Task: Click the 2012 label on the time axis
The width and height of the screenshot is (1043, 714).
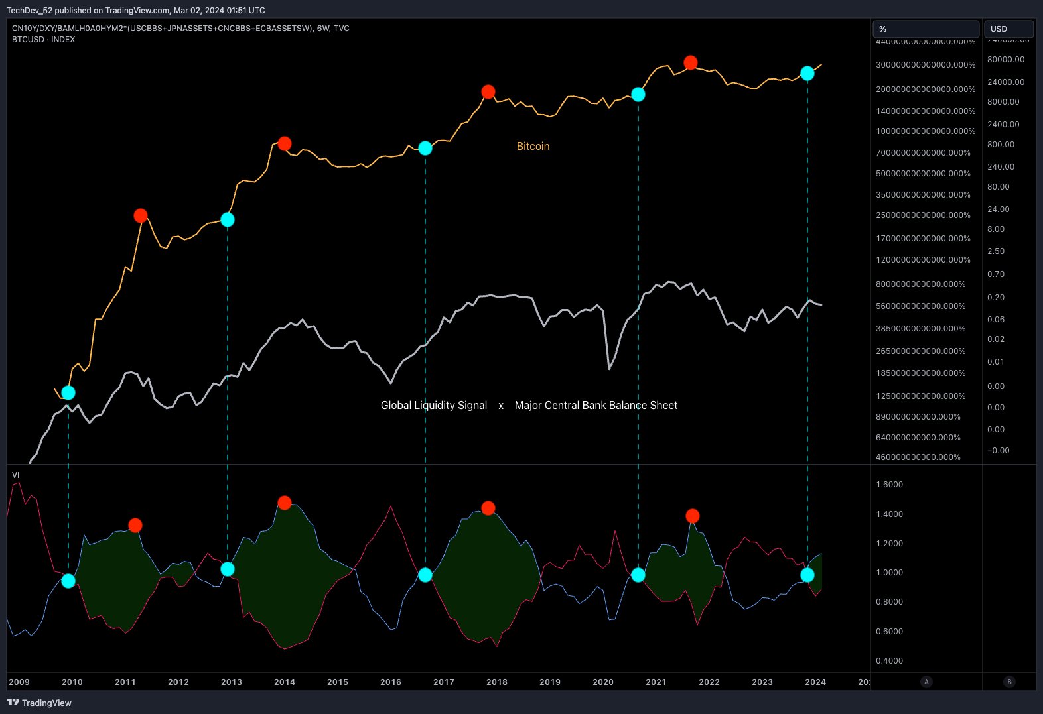Action: pyautogui.click(x=178, y=682)
